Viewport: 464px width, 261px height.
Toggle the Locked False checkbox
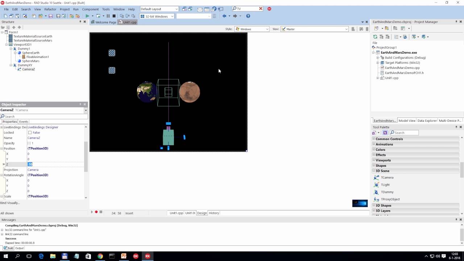pos(30,133)
